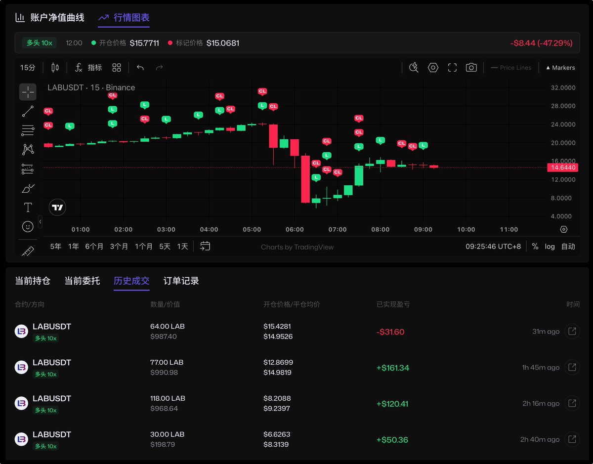Open timezone menu 09:25:46 UTC+8

(493, 246)
